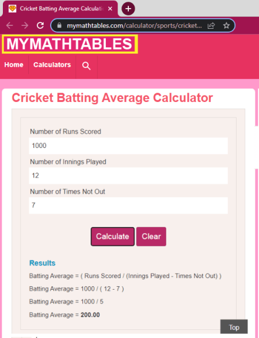Close the Cricket Batting Average Calculator tab

[x=110, y=9]
